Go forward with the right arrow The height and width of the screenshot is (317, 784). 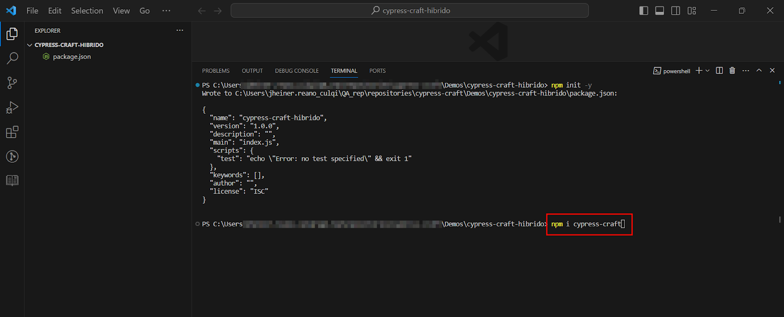point(218,11)
